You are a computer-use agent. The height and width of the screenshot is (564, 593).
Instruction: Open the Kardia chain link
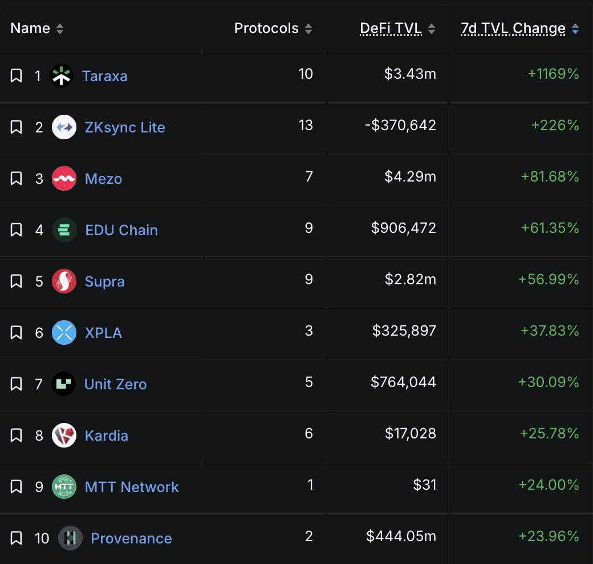[x=107, y=436]
